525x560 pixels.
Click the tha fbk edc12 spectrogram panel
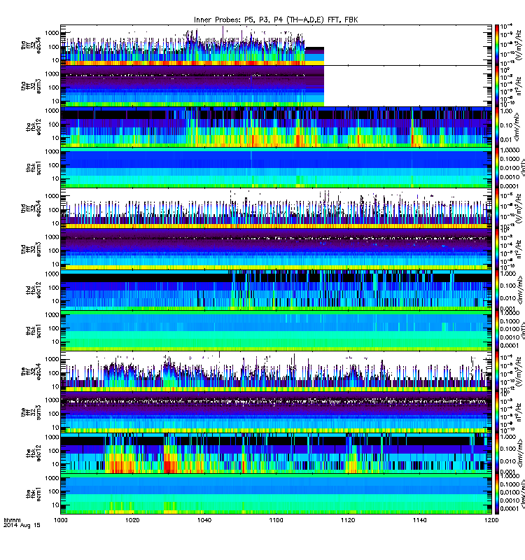click(x=276, y=127)
